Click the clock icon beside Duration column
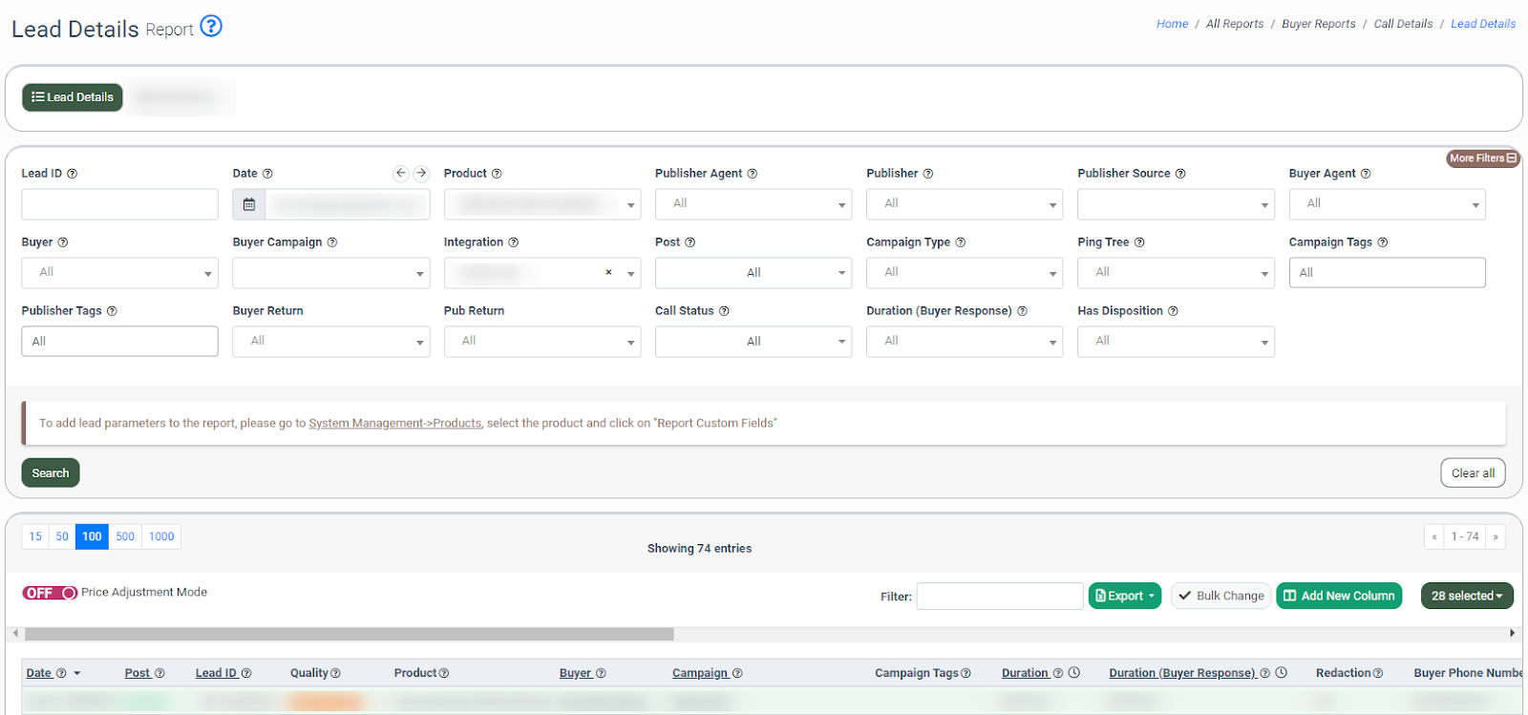This screenshot has height=715, width=1528. coord(1074,673)
